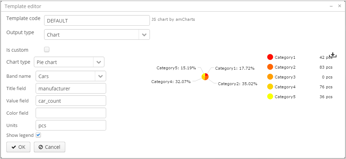The width and height of the screenshot is (346, 159).
Task: Focus the Template code input field
Action: (97, 20)
